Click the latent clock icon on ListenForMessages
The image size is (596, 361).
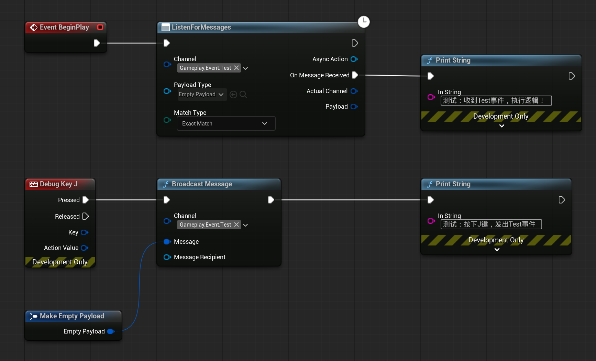364,22
